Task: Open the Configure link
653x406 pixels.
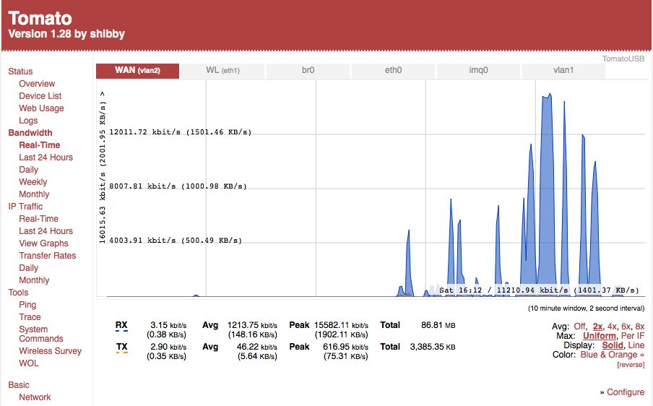Action: click(x=626, y=392)
